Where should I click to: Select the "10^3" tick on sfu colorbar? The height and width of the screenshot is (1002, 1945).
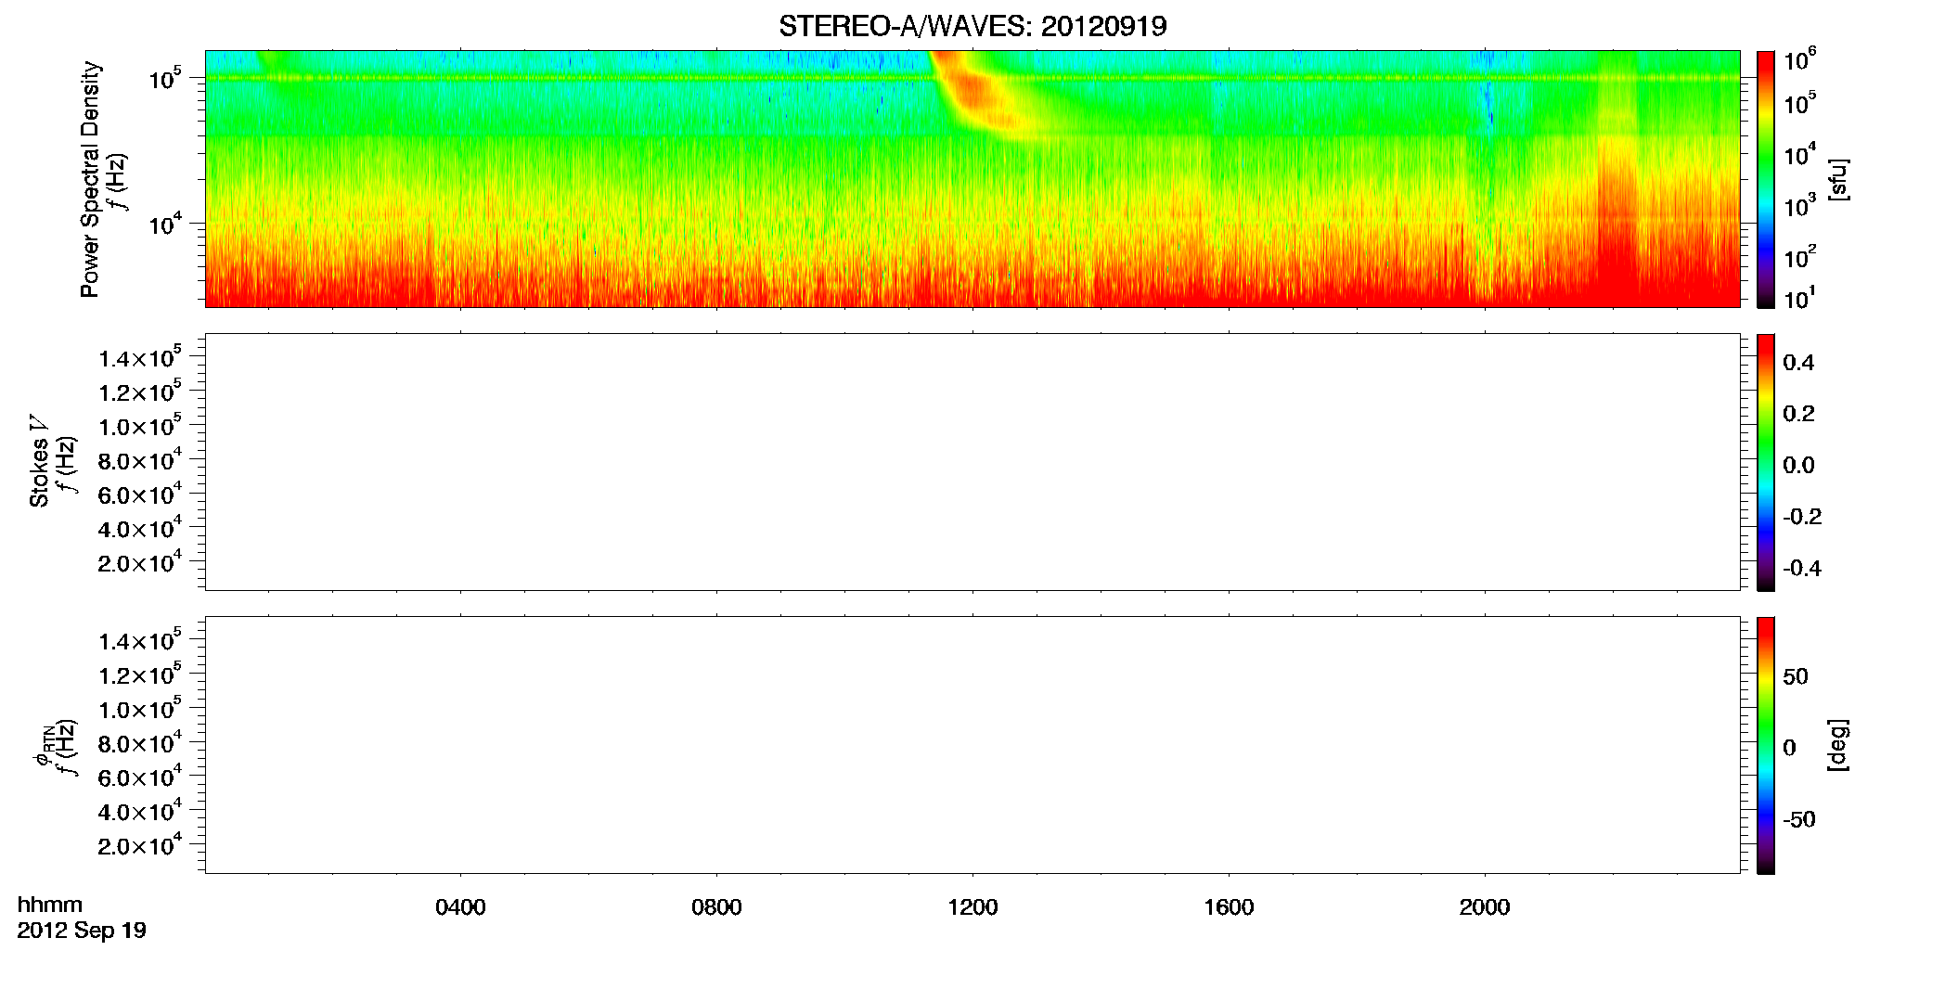click(1799, 205)
